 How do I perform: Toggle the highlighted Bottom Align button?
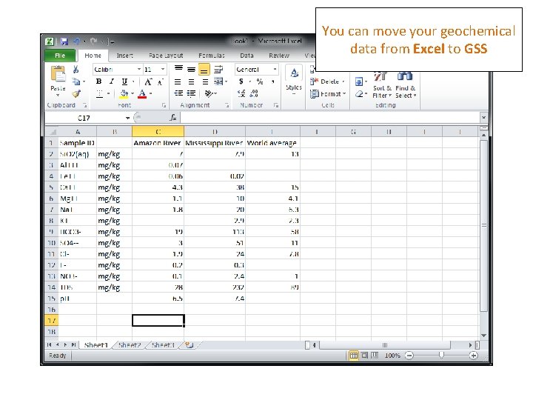point(204,70)
